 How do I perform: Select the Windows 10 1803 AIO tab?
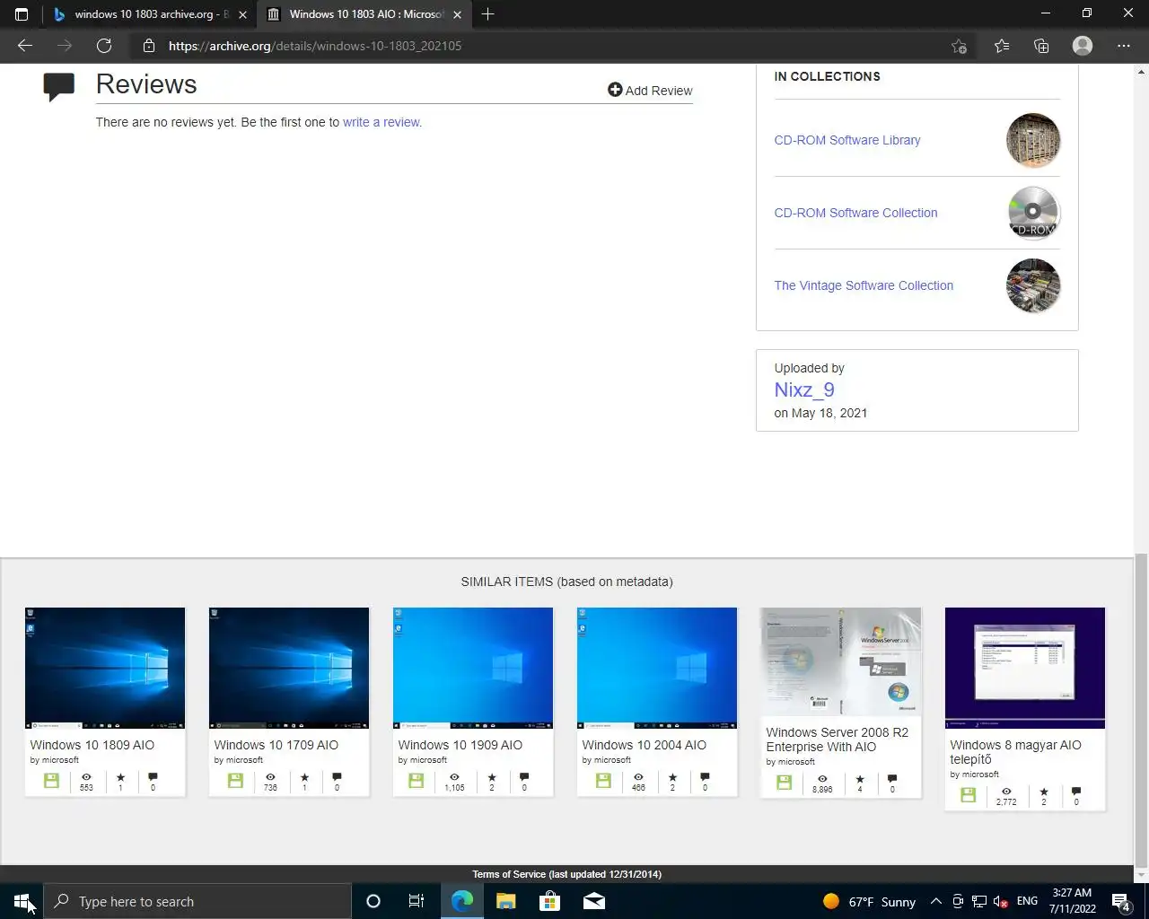click(364, 14)
